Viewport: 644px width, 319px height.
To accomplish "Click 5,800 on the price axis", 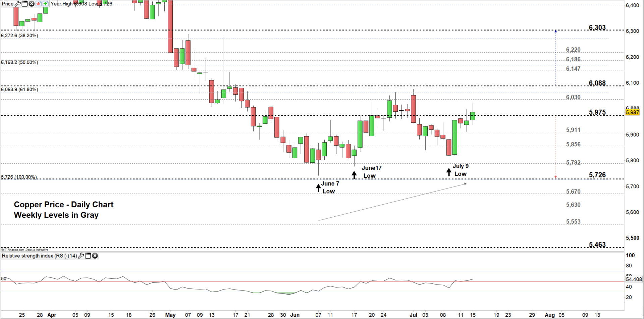I will click(633, 161).
